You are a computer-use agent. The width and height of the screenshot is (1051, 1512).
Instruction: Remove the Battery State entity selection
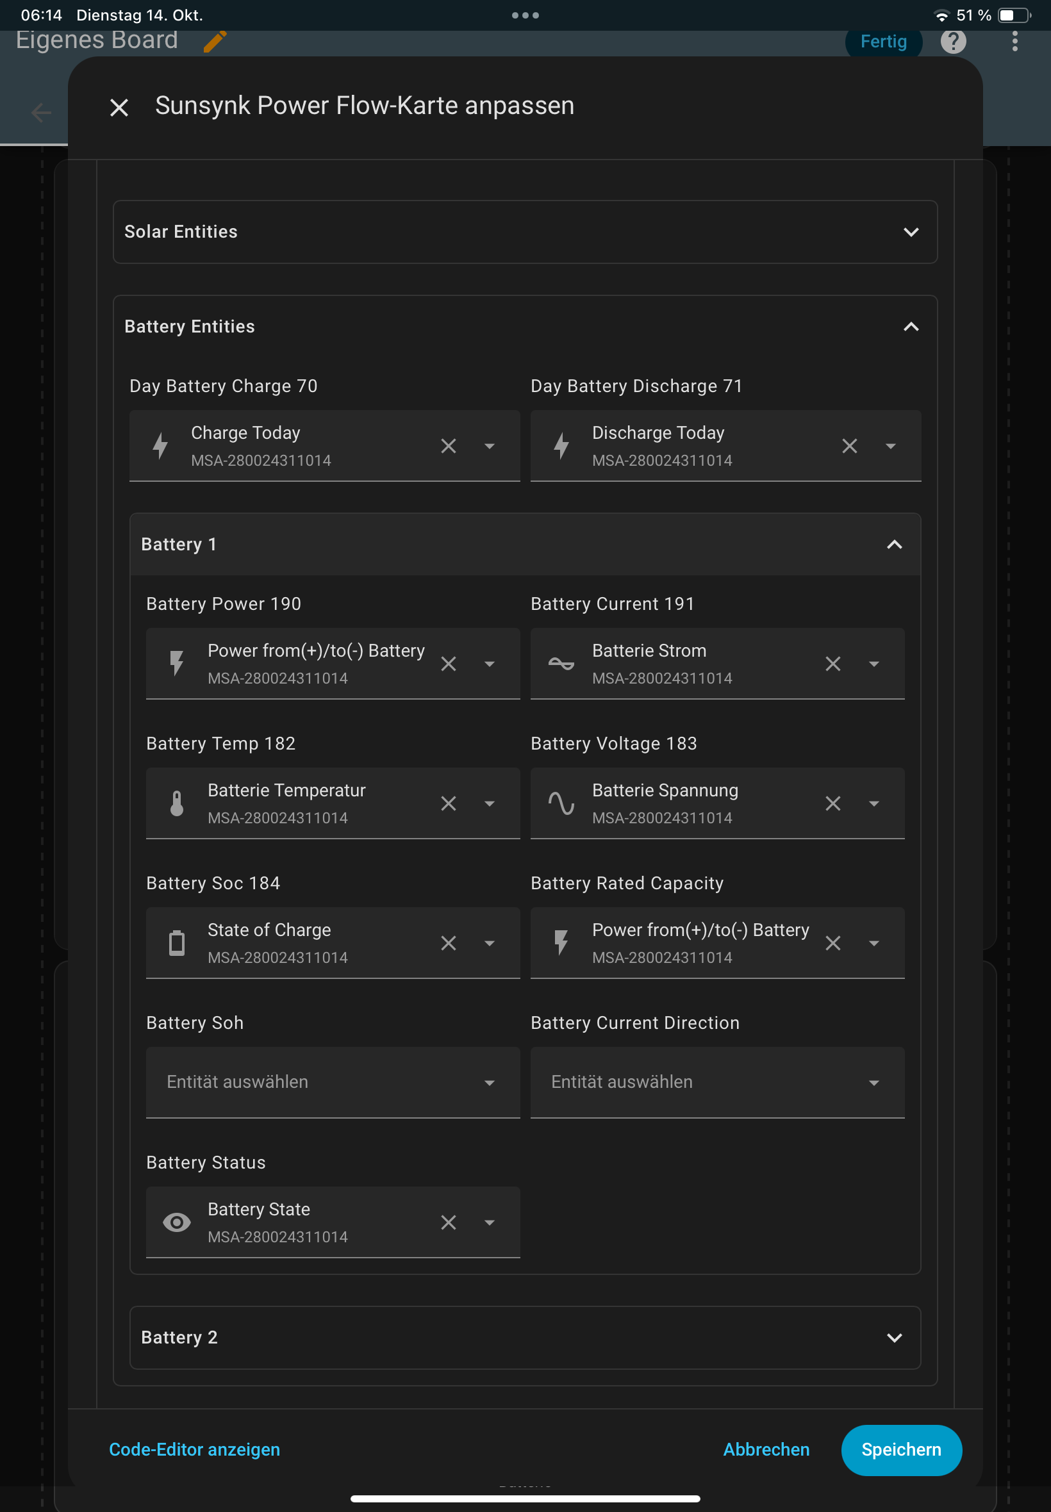[x=449, y=1222]
